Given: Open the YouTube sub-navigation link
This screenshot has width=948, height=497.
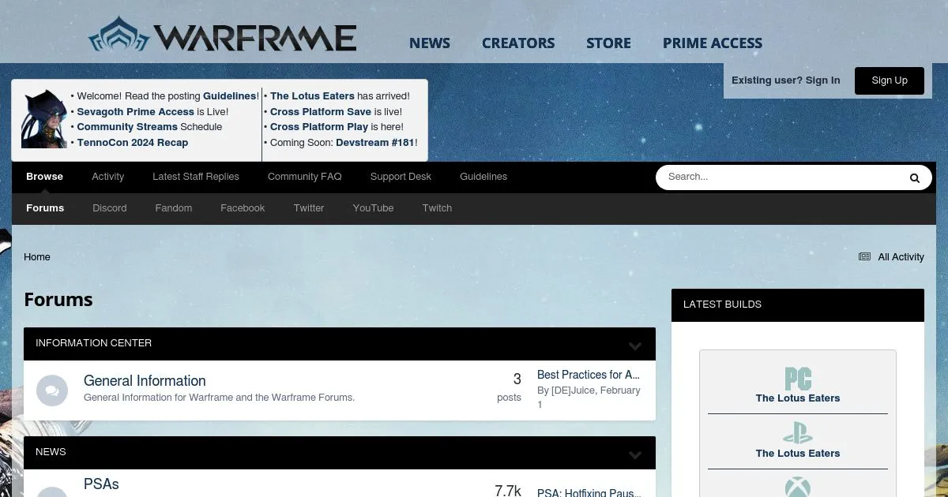Looking at the screenshot, I should (x=373, y=208).
